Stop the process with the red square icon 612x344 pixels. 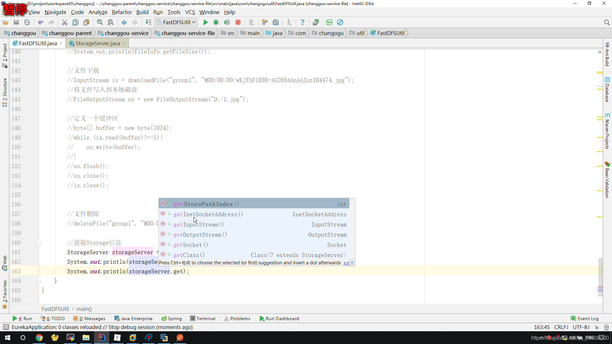pos(238,22)
